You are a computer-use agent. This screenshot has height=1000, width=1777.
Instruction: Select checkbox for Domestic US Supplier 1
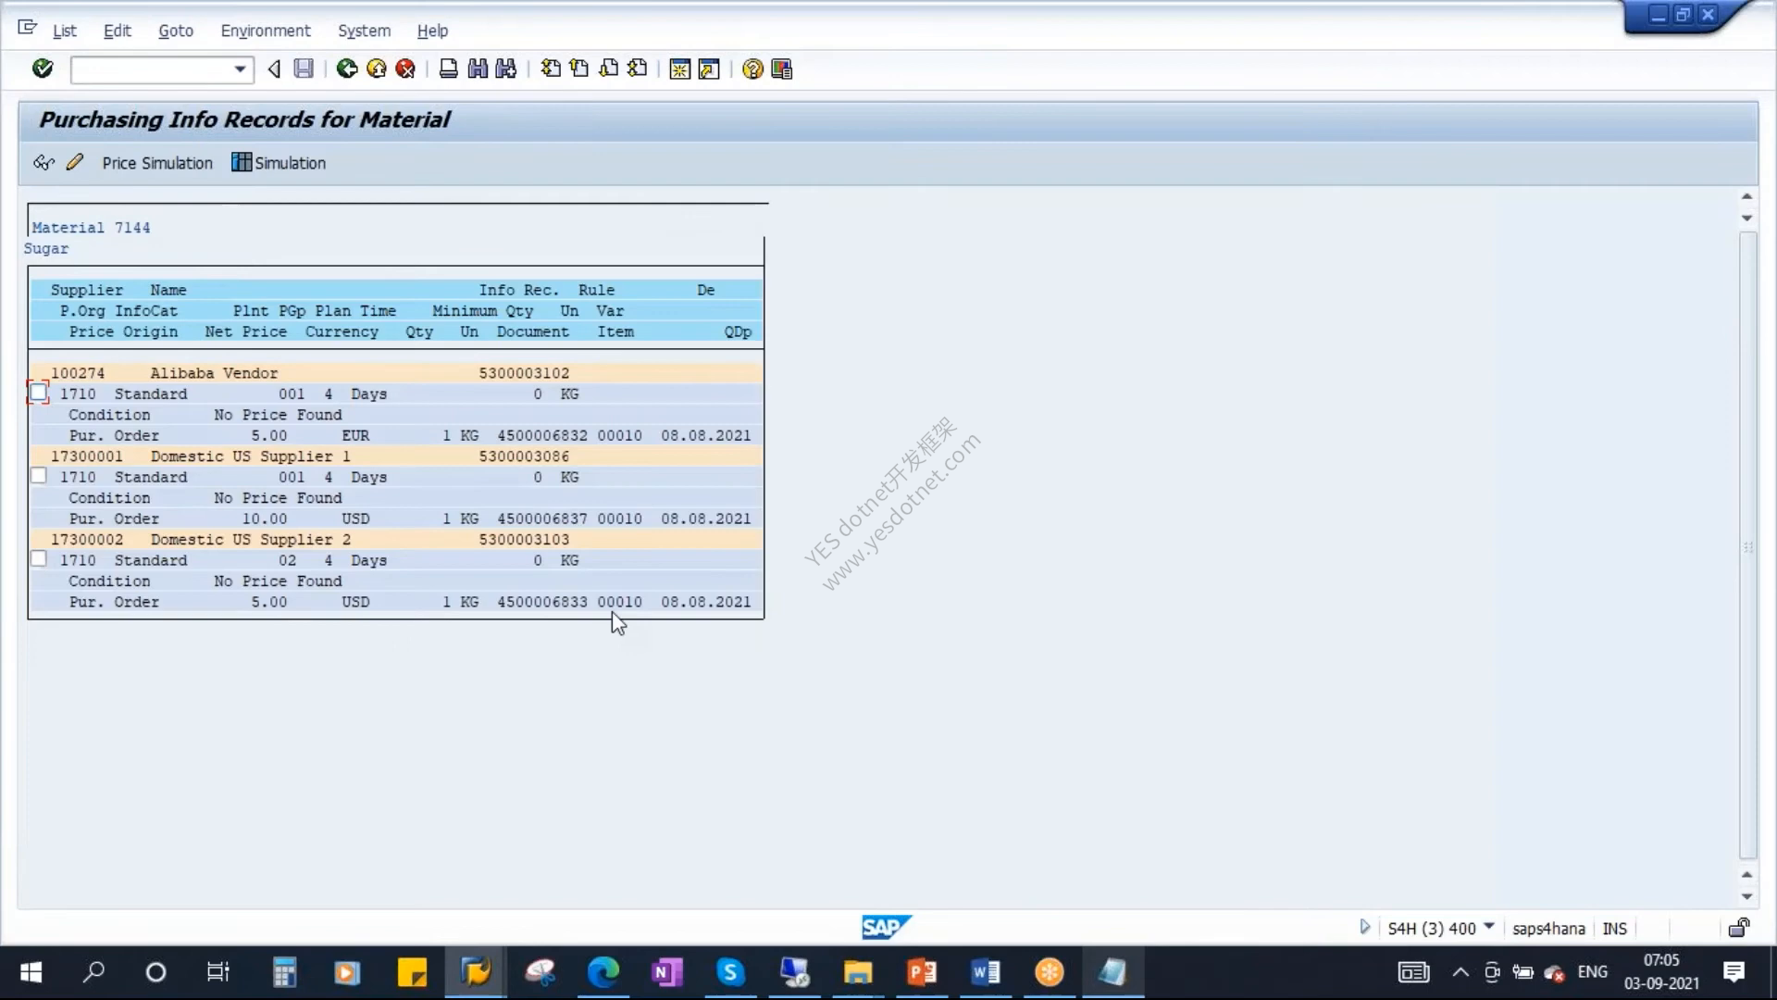click(x=38, y=476)
